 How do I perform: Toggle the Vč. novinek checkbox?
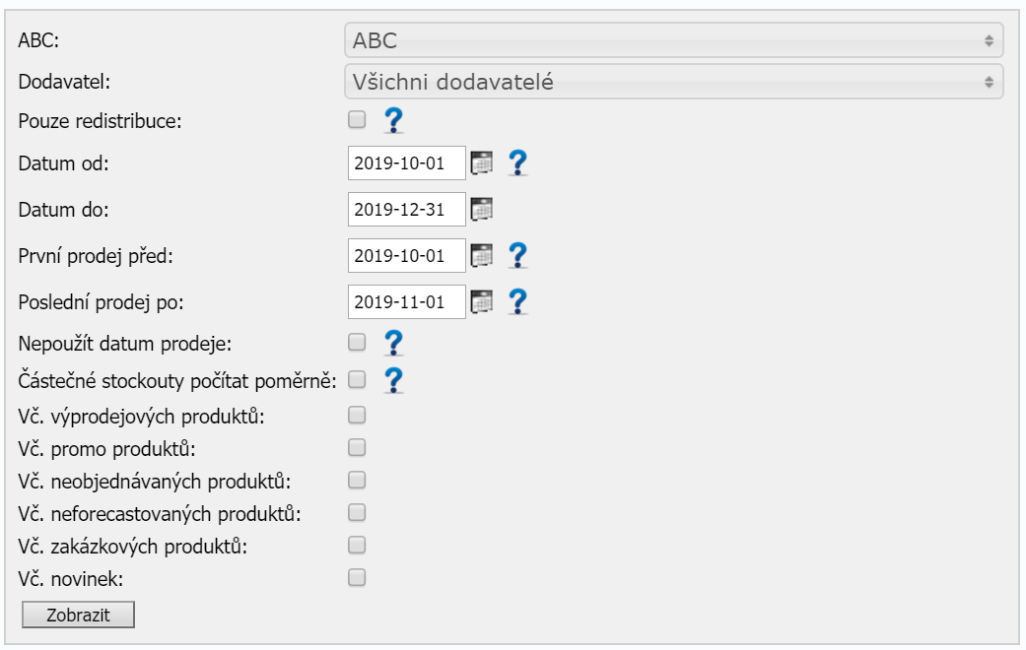point(357,577)
